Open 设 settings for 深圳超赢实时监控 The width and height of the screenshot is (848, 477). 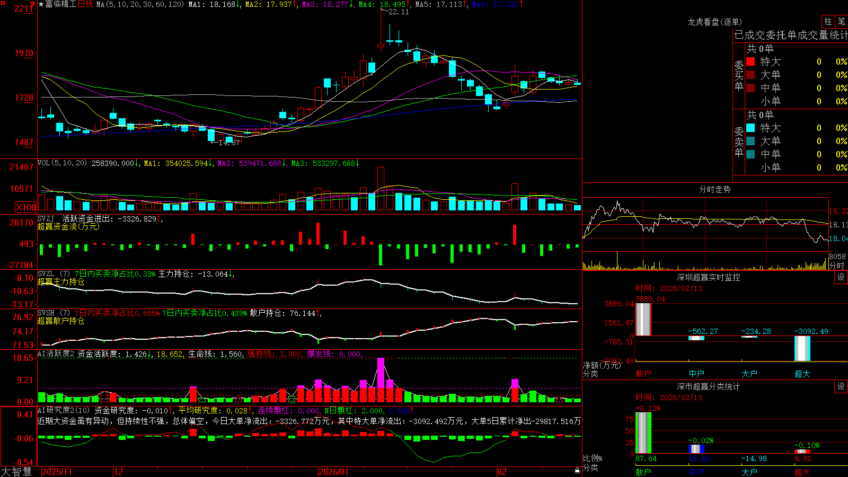(x=841, y=277)
